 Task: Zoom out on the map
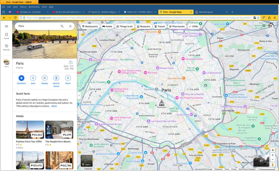[273, 160]
